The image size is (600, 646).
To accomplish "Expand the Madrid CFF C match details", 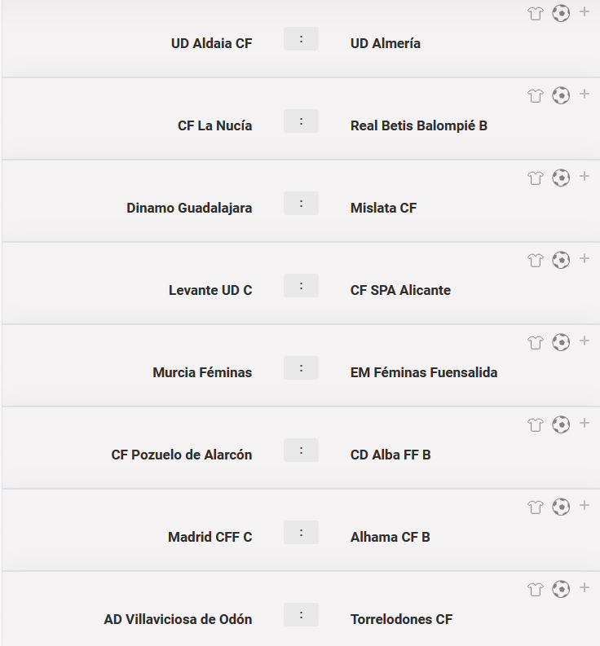I will pos(585,506).
